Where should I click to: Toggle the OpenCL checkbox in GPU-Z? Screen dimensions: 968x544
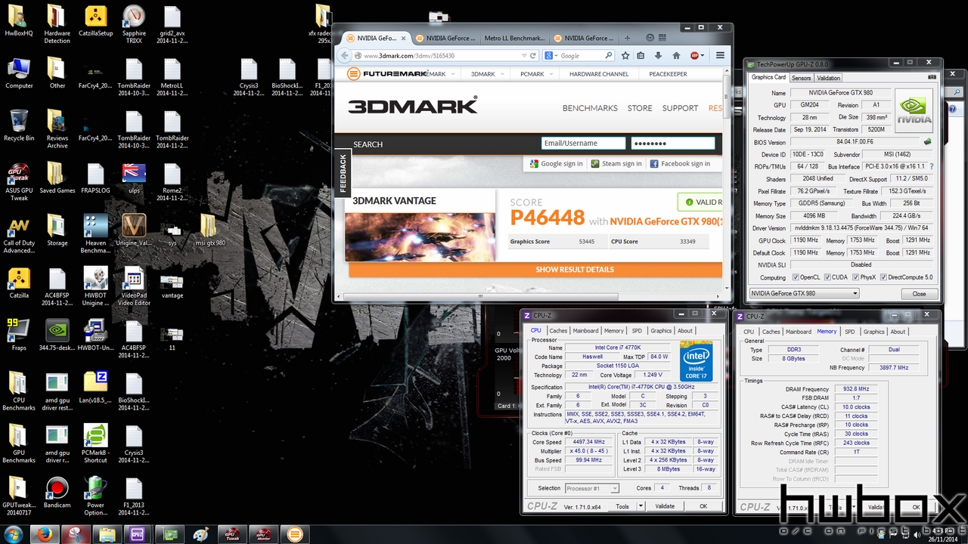coord(795,277)
